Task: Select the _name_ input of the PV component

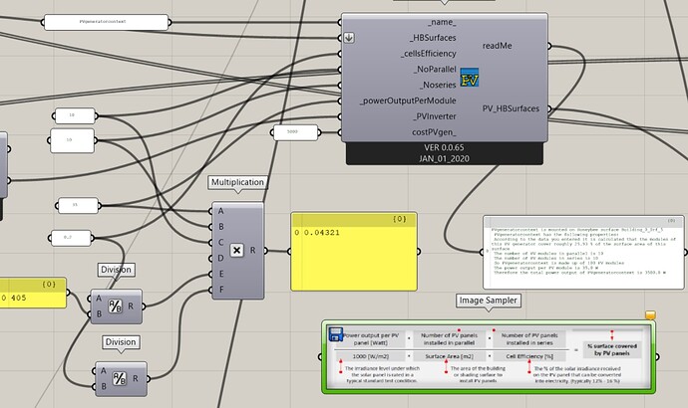Action: tap(442, 22)
